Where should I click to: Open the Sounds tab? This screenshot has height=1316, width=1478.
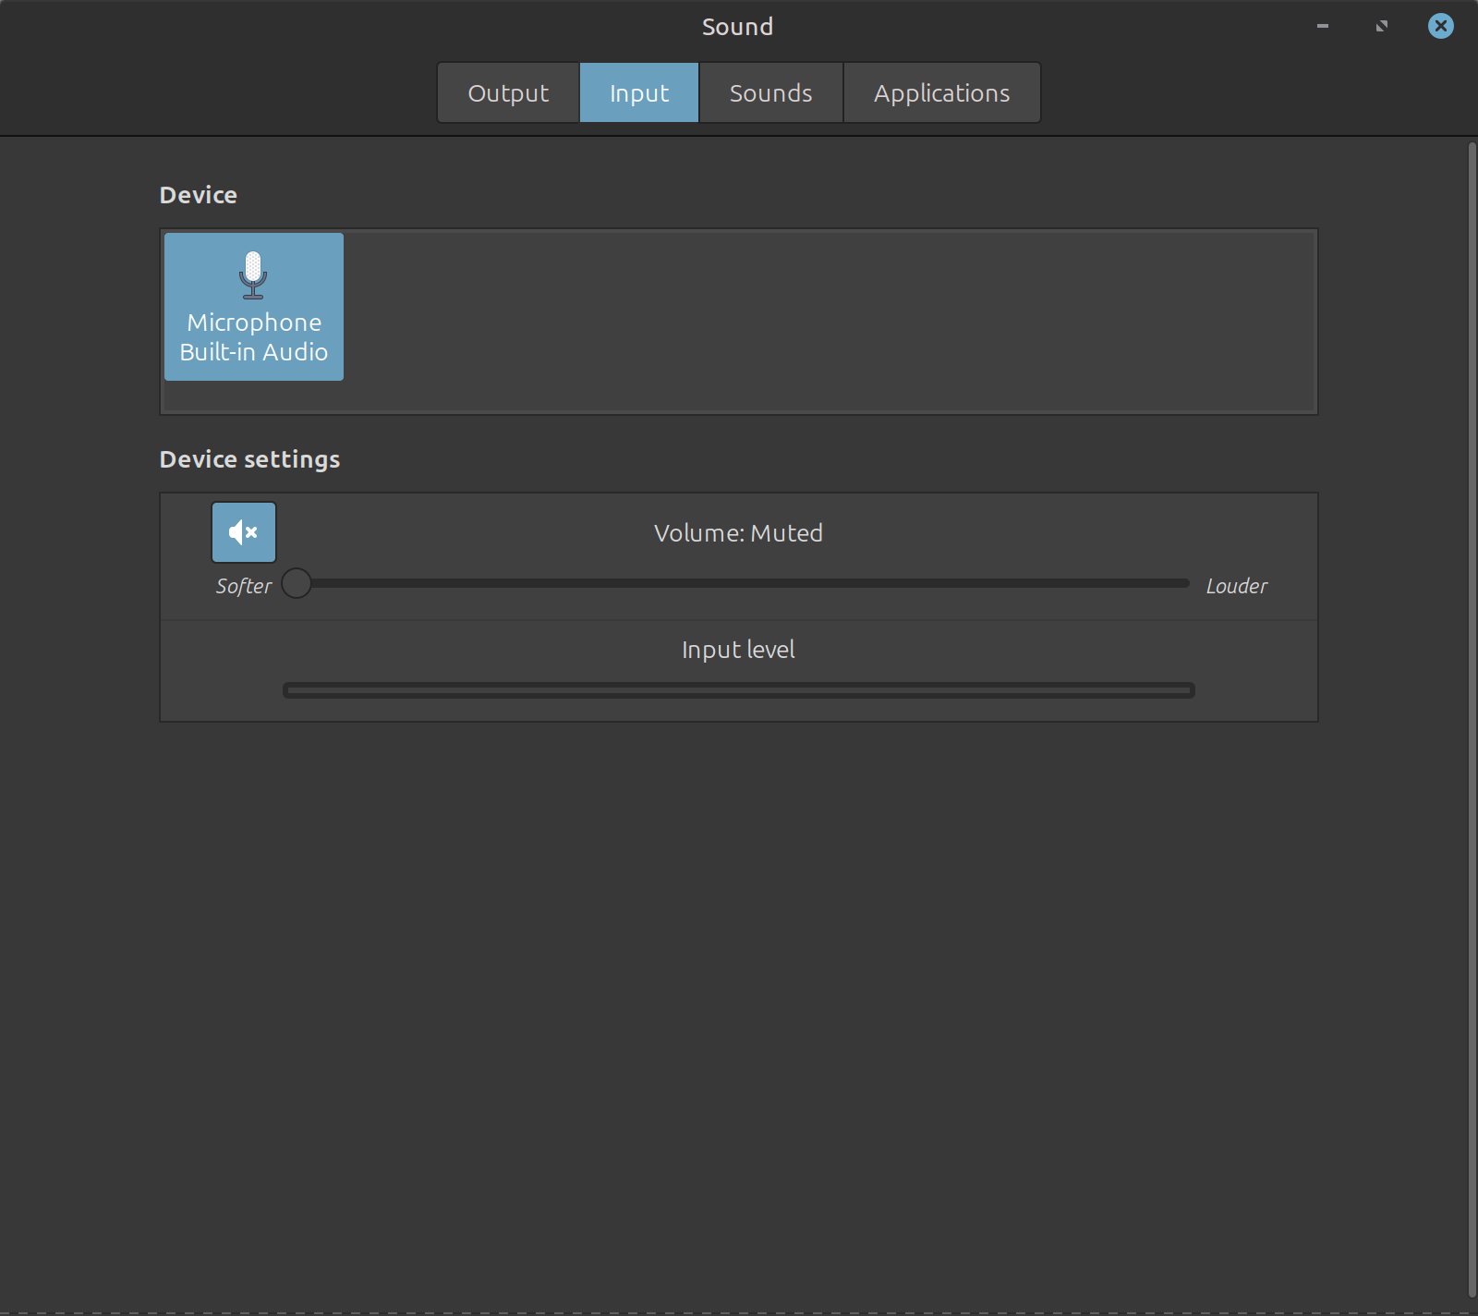click(x=770, y=92)
